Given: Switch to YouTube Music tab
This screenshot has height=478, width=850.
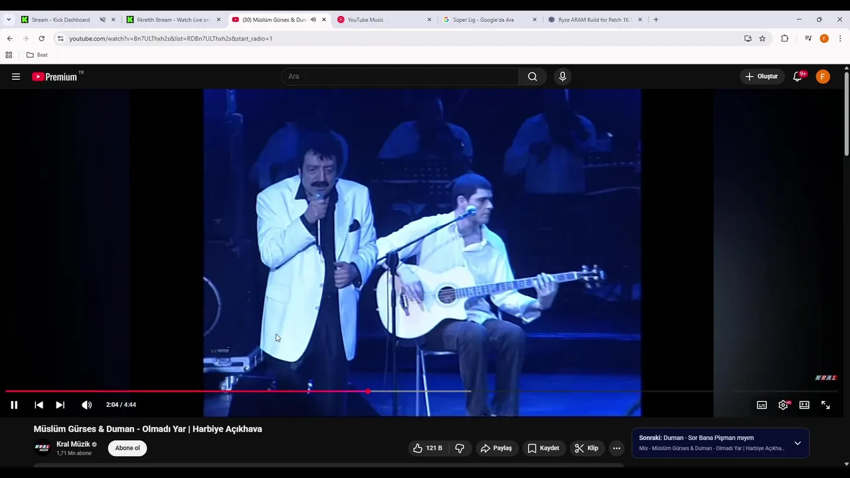Looking at the screenshot, I should coord(365,20).
